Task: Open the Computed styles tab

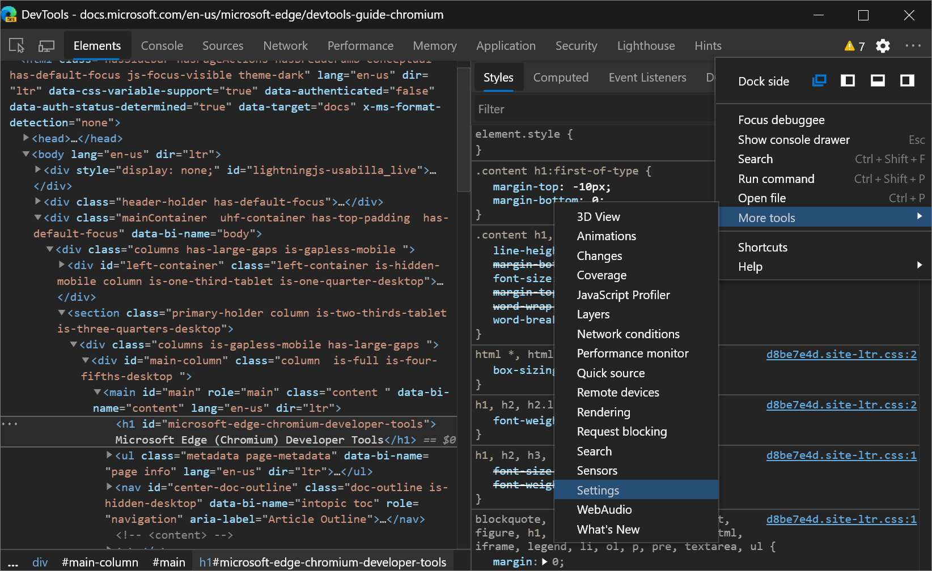Action: pyautogui.click(x=561, y=77)
